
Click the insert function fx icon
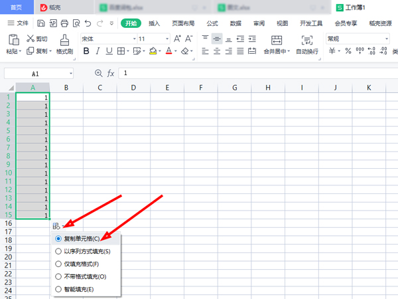click(x=111, y=73)
